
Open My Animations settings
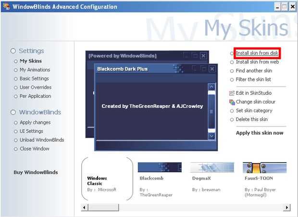click(x=35, y=70)
